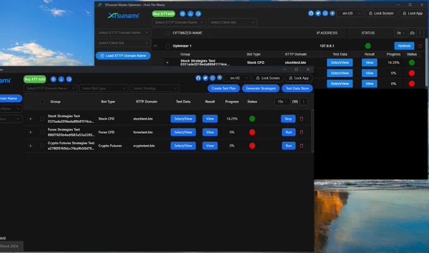Click download icon beside front Buy XTT-b20

click(61, 79)
